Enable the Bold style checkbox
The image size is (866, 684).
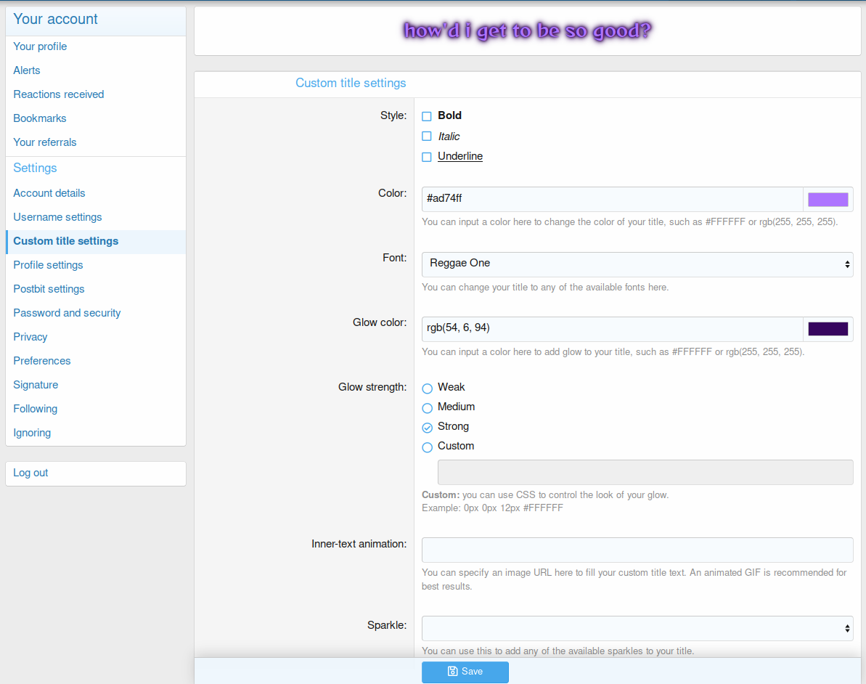coord(427,116)
